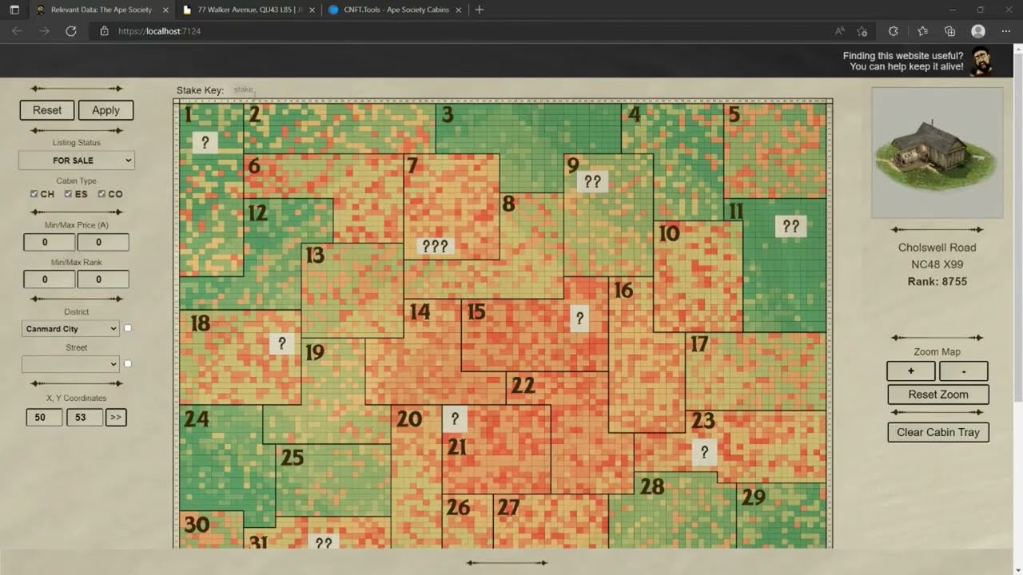Reload the page with refresh icon
1023x575 pixels.
pos(71,31)
